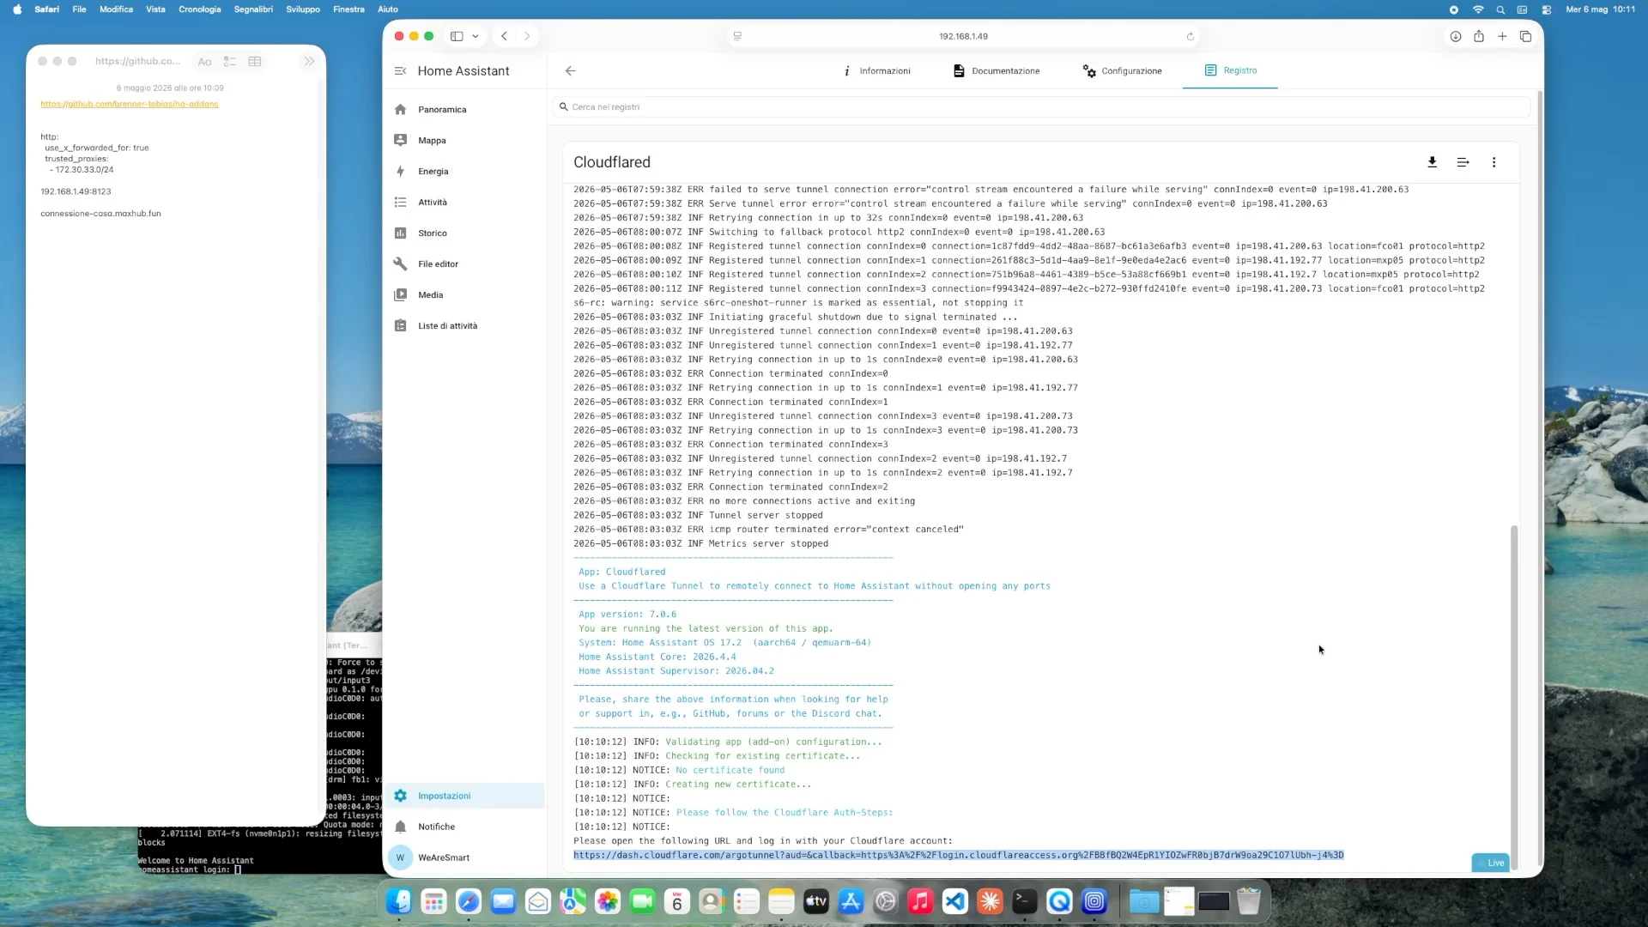Expand the Safari tab group dropdown arrow
The image size is (1648, 927).
(476, 36)
